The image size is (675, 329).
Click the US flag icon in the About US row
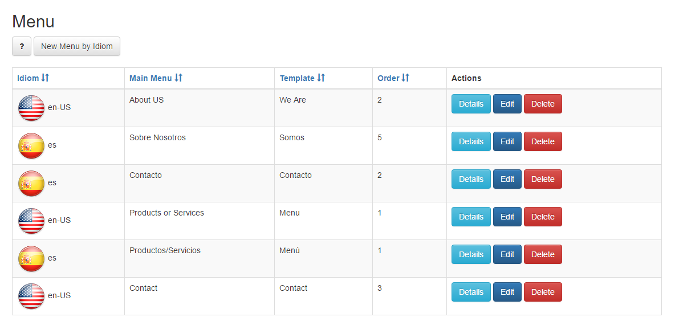[31, 108]
